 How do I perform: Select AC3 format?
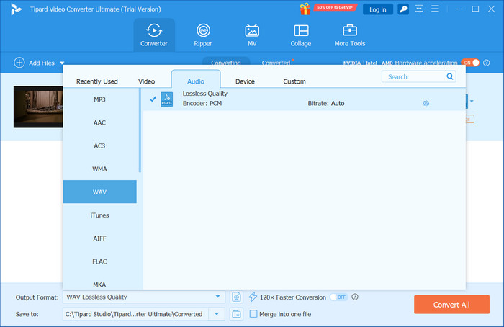(x=99, y=145)
